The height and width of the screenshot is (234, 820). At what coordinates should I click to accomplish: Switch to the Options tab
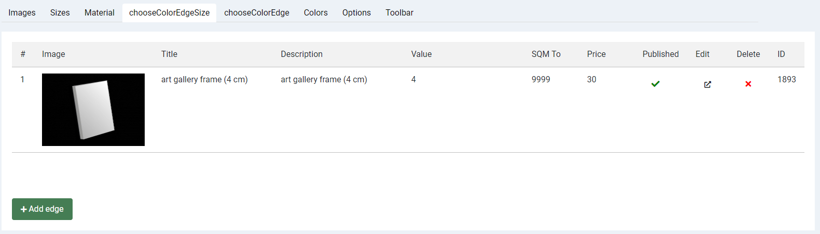tap(356, 12)
